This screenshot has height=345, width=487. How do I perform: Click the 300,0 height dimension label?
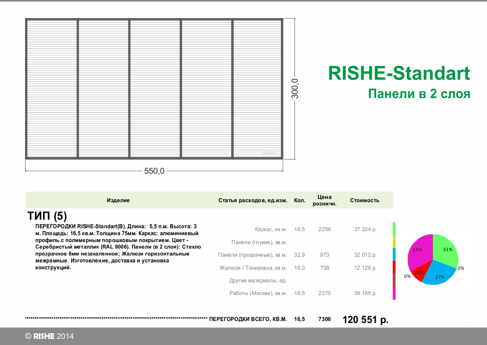click(295, 89)
